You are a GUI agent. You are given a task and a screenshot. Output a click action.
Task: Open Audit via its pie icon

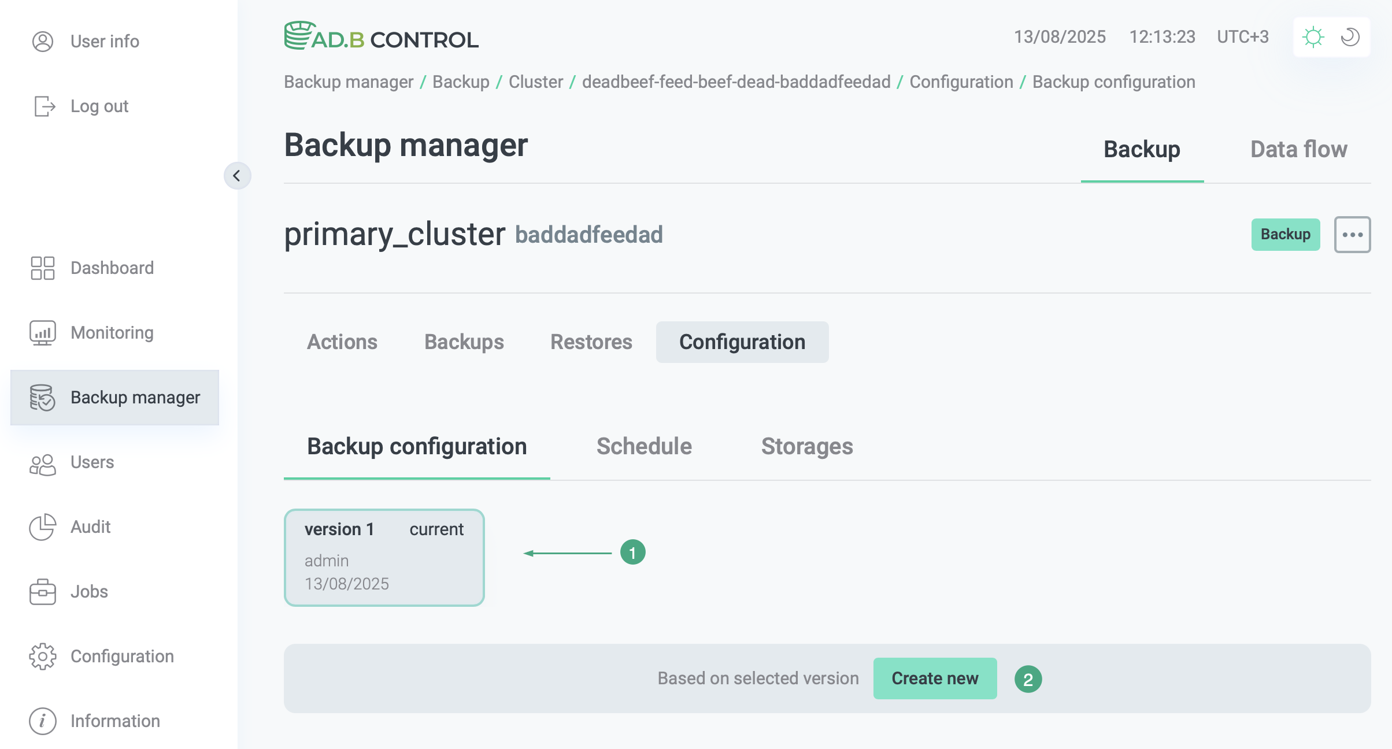(42, 527)
